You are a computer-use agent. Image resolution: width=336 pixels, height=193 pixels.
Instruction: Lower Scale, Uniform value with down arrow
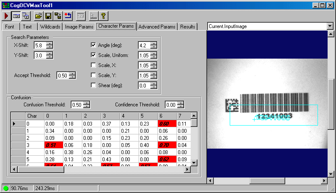click(154, 57)
